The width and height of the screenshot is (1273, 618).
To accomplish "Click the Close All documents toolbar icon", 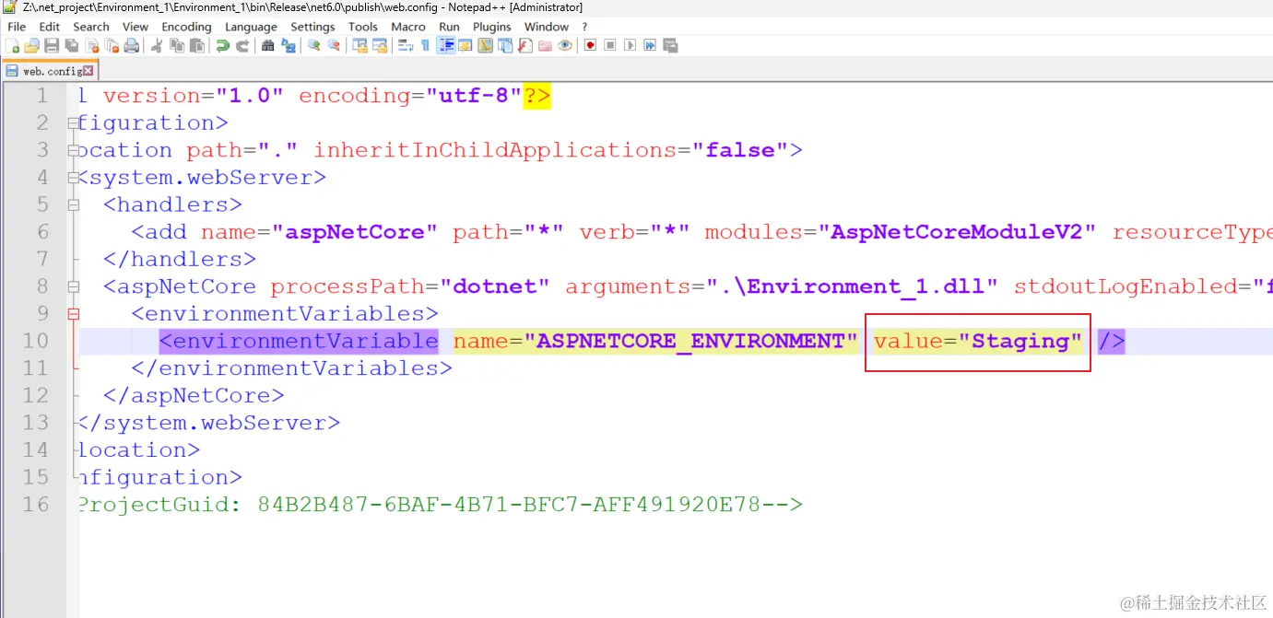I will pos(112,45).
